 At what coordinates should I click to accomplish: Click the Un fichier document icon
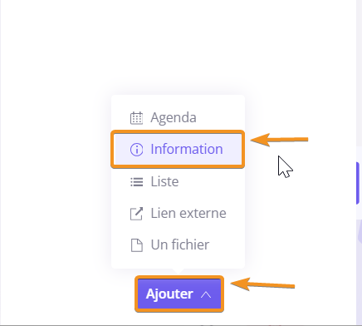point(136,245)
